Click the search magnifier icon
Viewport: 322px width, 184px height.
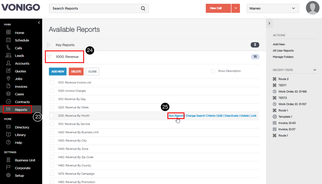tap(143, 8)
